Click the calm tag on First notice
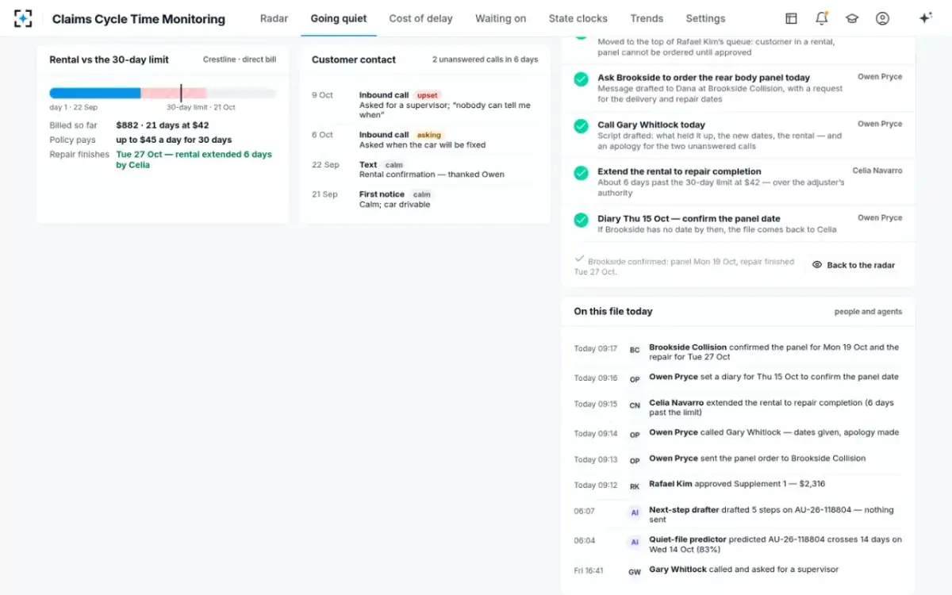 click(422, 194)
